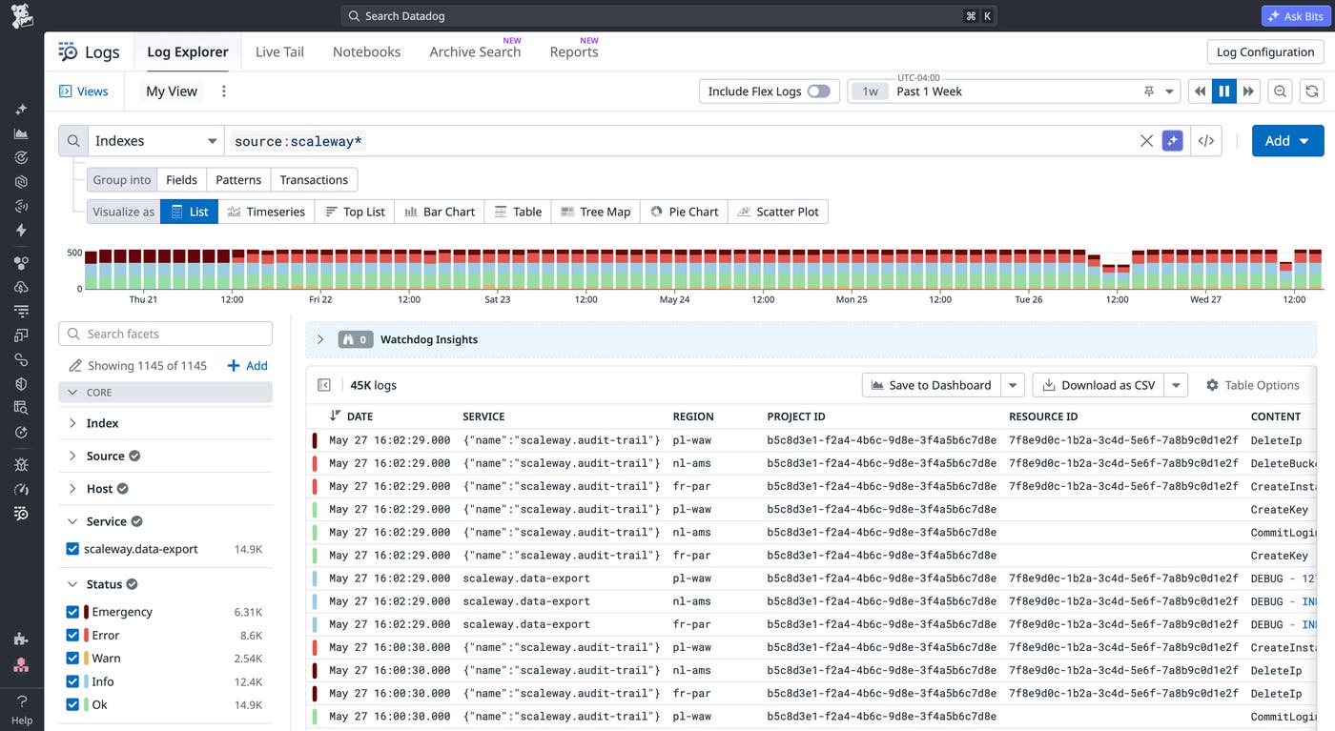Image resolution: width=1335 pixels, height=731 pixels.
Task: Click the pink organization icon in sidebar
Action: tap(21, 664)
